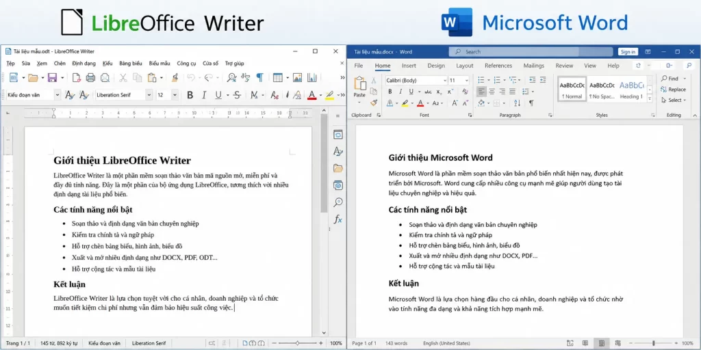Viewport: 701px width, 350px height.
Task: Click the Print icon in LibreOffice Writer toolbar
Action: pos(91,78)
